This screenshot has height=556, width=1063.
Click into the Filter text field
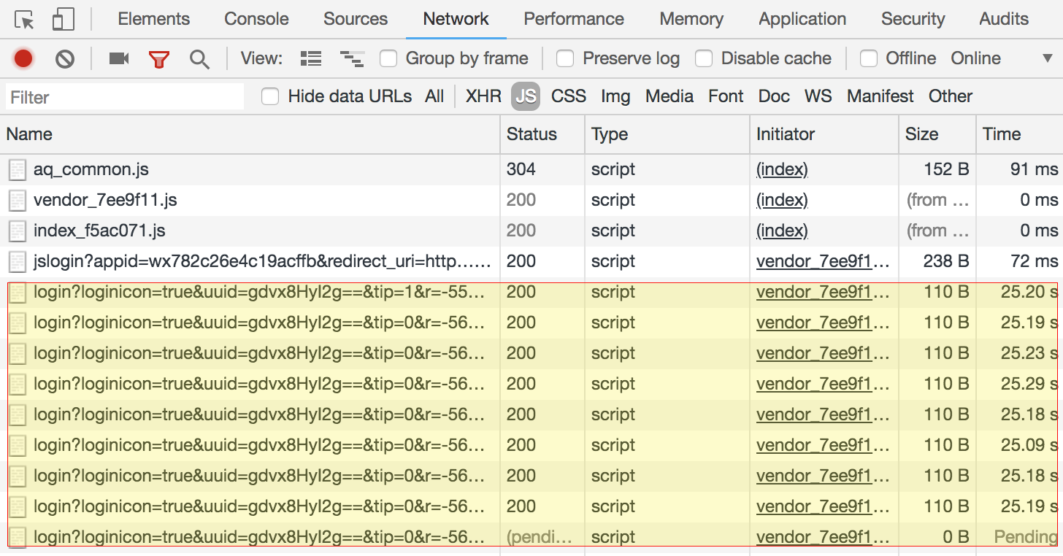(124, 97)
